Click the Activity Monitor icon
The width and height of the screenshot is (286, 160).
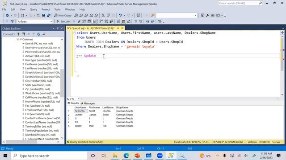click(x=44, y=34)
